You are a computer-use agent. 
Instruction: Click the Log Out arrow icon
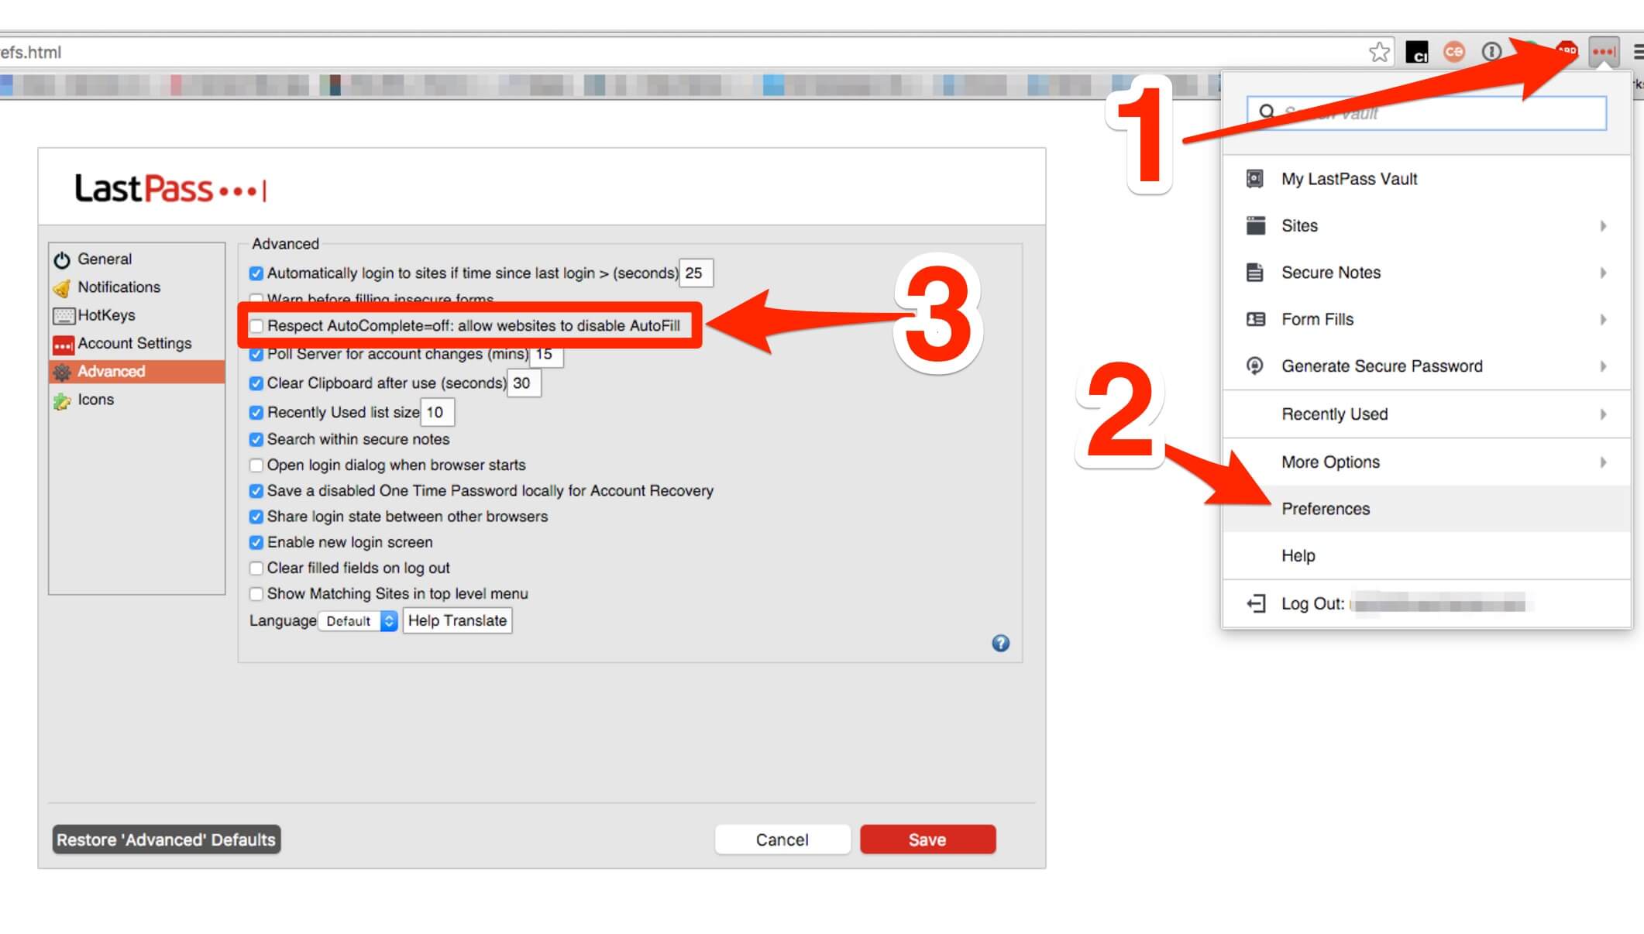(x=1256, y=603)
